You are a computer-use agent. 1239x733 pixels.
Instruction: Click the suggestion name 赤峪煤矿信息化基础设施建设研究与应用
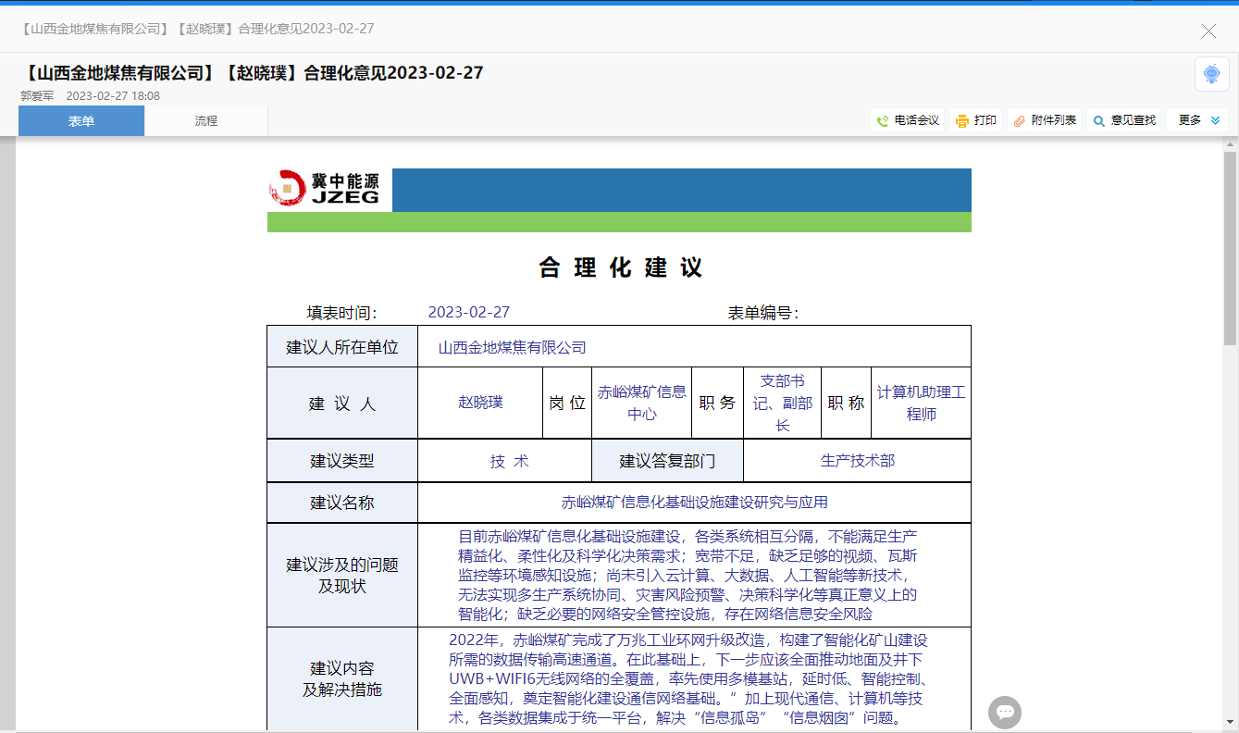click(x=695, y=503)
